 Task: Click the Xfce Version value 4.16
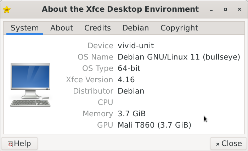tap(126, 80)
